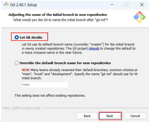Close the Git 2.40.1 Setup window
The width and height of the screenshot is (149, 122).
coord(142,5)
